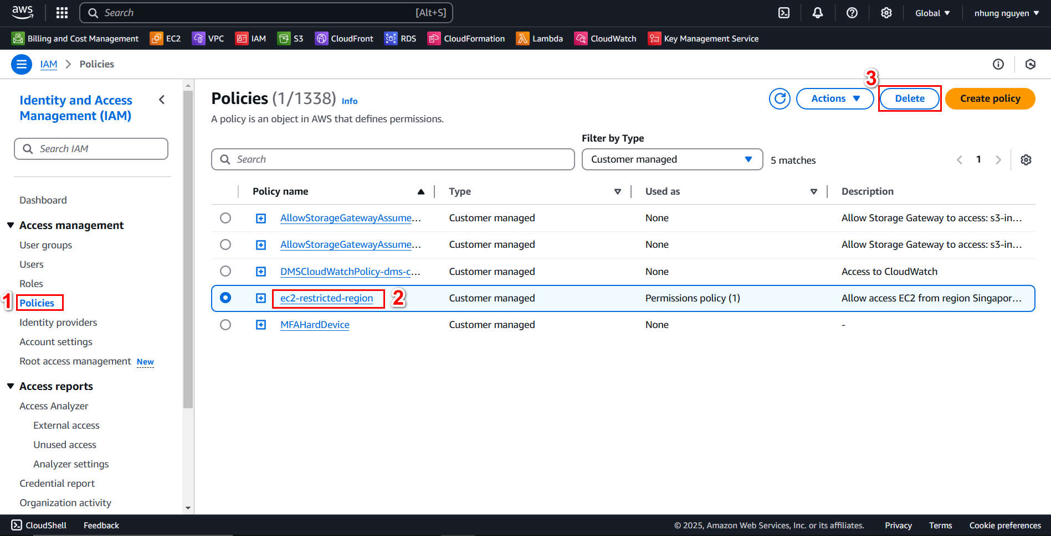
Task: Expand the MFAHardDevice row details
Action: click(261, 325)
